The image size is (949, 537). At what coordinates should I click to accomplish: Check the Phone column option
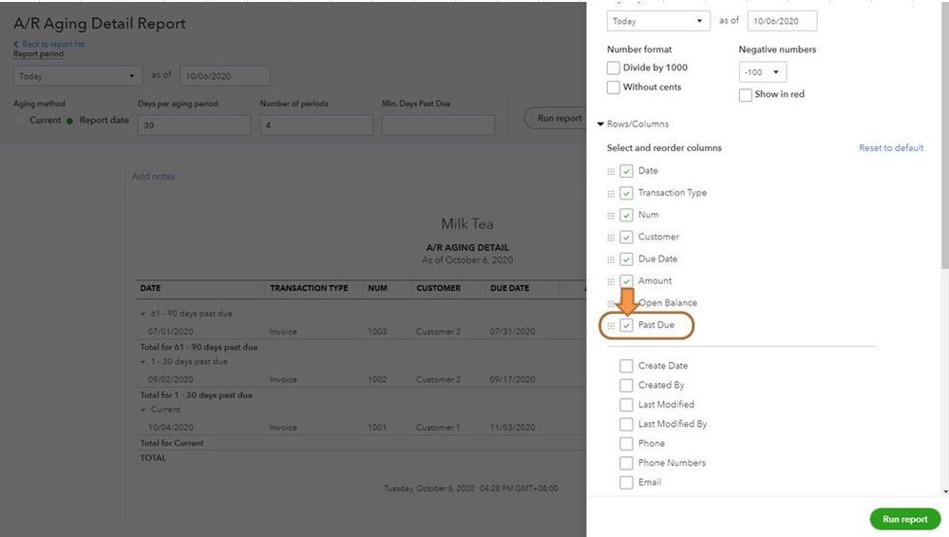626,443
